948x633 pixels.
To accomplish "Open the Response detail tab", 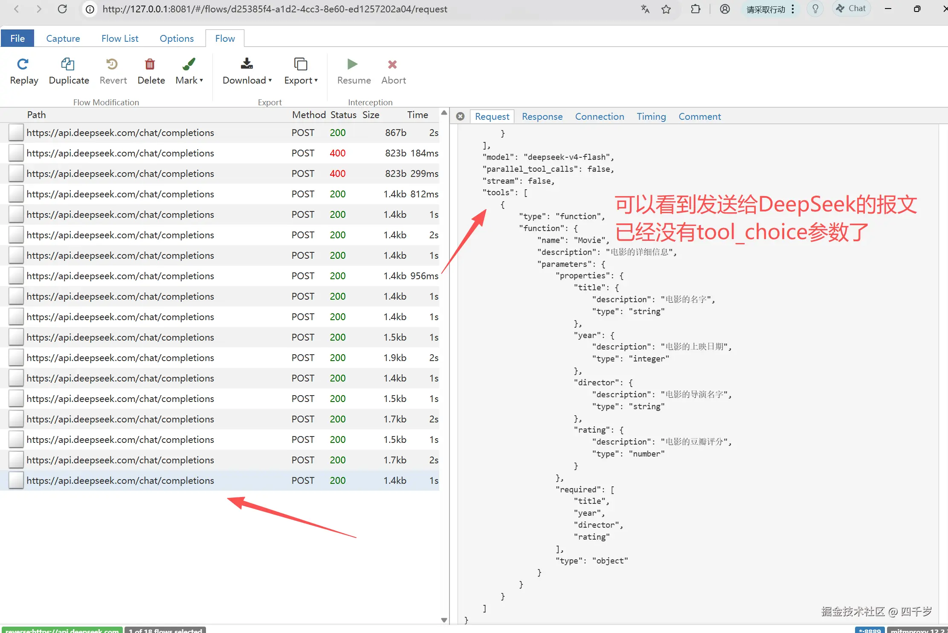I will (x=542, y=116).
